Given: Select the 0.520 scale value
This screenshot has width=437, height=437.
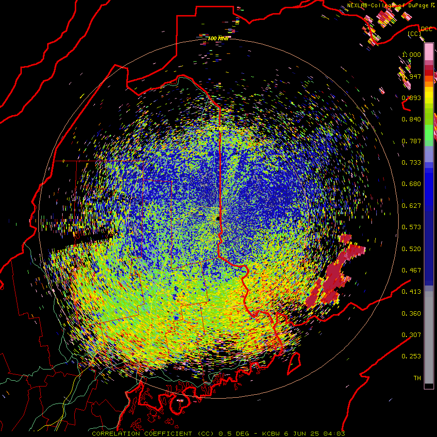Looking at the screenshot, I should [x=411, y=249].
